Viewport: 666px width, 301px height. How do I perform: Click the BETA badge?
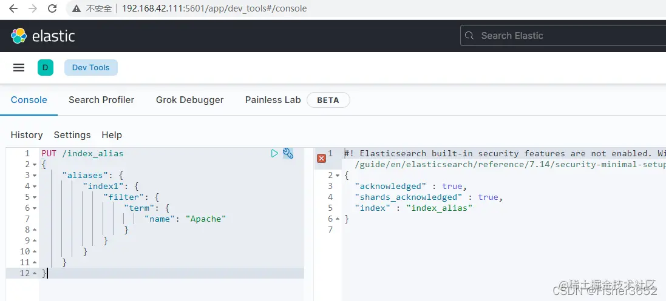(x=328, y=101)
